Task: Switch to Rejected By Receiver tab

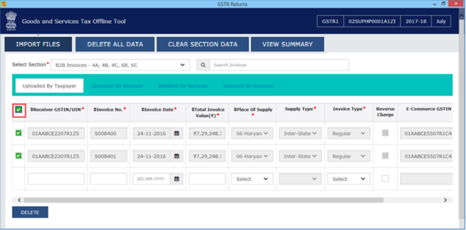Action: [x=249, y=86]
